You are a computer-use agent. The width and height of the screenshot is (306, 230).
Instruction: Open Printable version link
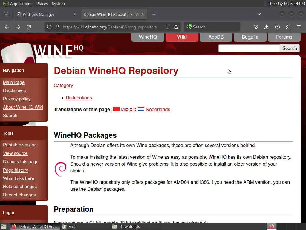pyautogui.click(x=20, y=145)
